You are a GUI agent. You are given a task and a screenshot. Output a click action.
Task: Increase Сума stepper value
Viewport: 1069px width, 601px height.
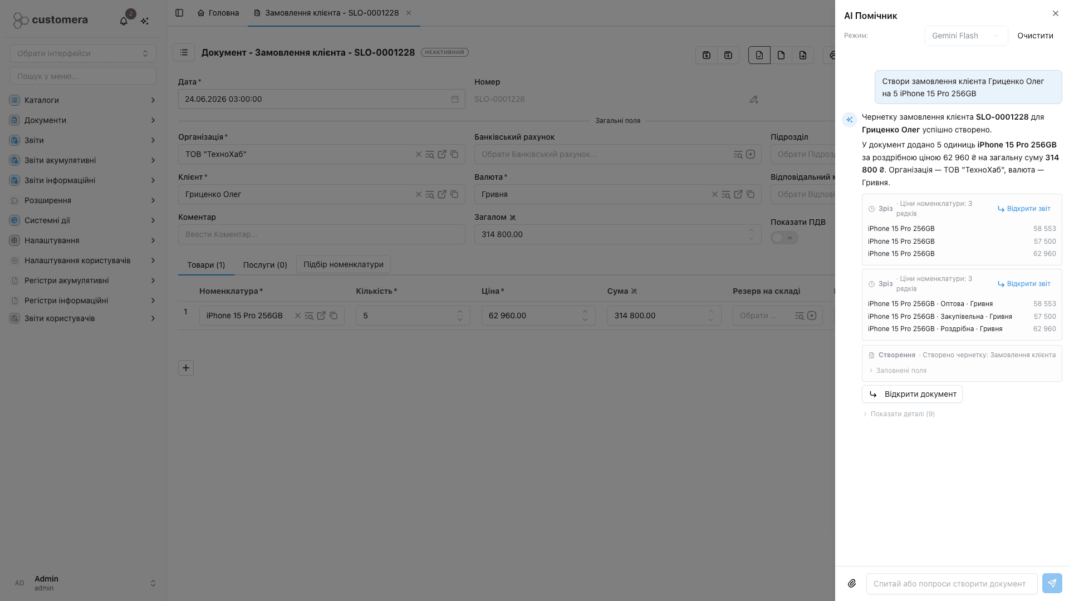(711, 312)
